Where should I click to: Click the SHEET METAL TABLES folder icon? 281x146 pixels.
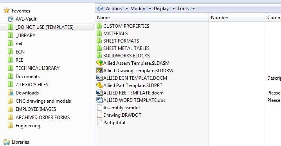click(x=99, y=48)
